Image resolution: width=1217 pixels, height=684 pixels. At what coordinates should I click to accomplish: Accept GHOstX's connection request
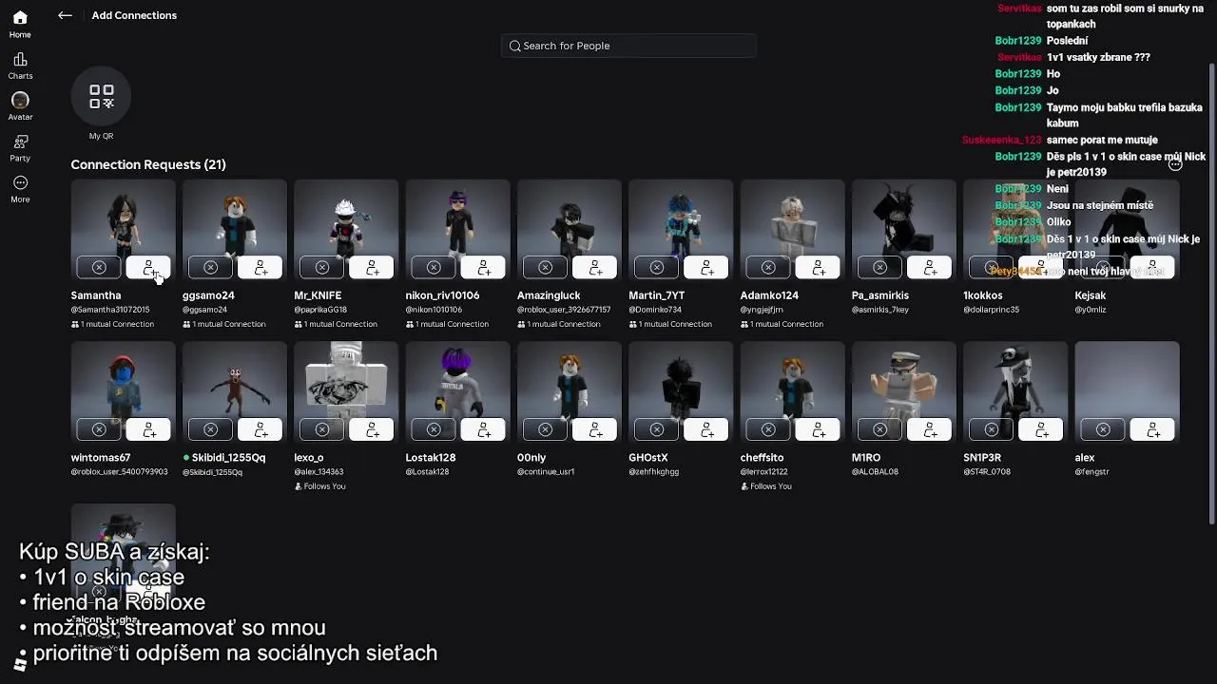tap(706, 430)
